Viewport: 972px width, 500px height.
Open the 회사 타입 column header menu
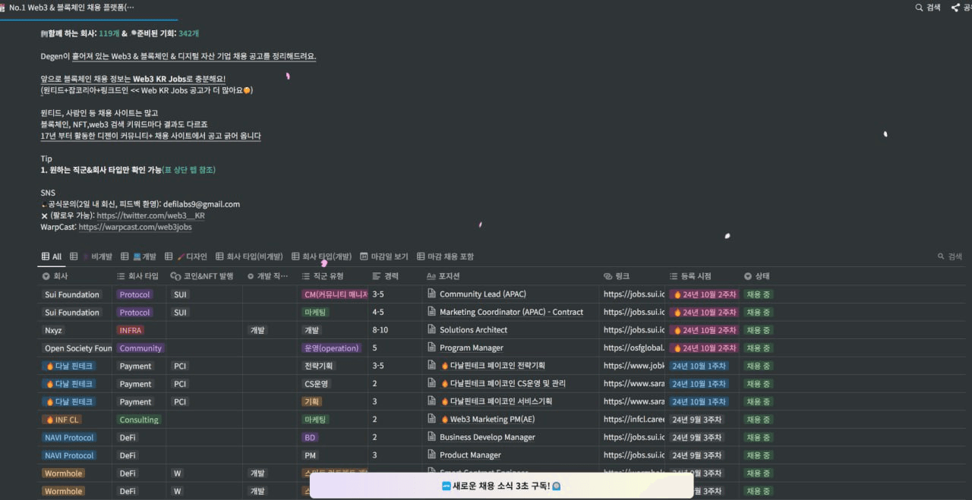(x=140, y=276)
